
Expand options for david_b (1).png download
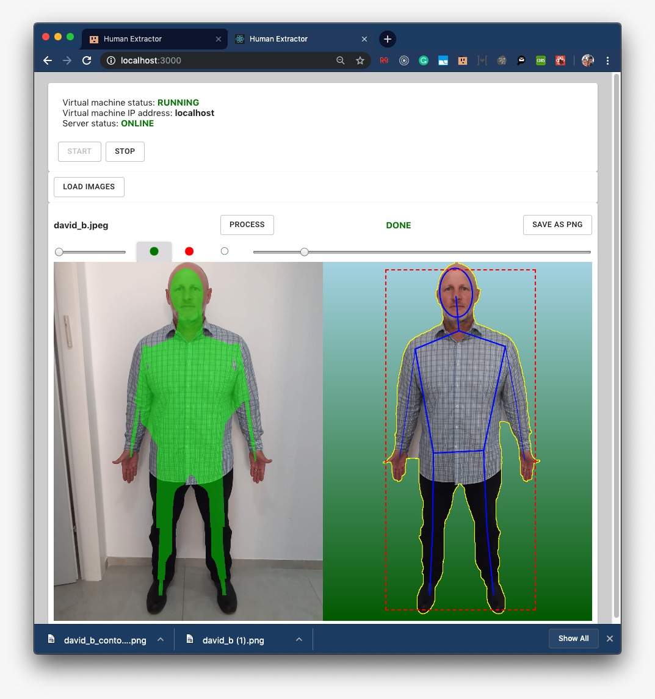click(x=299, y=640)
